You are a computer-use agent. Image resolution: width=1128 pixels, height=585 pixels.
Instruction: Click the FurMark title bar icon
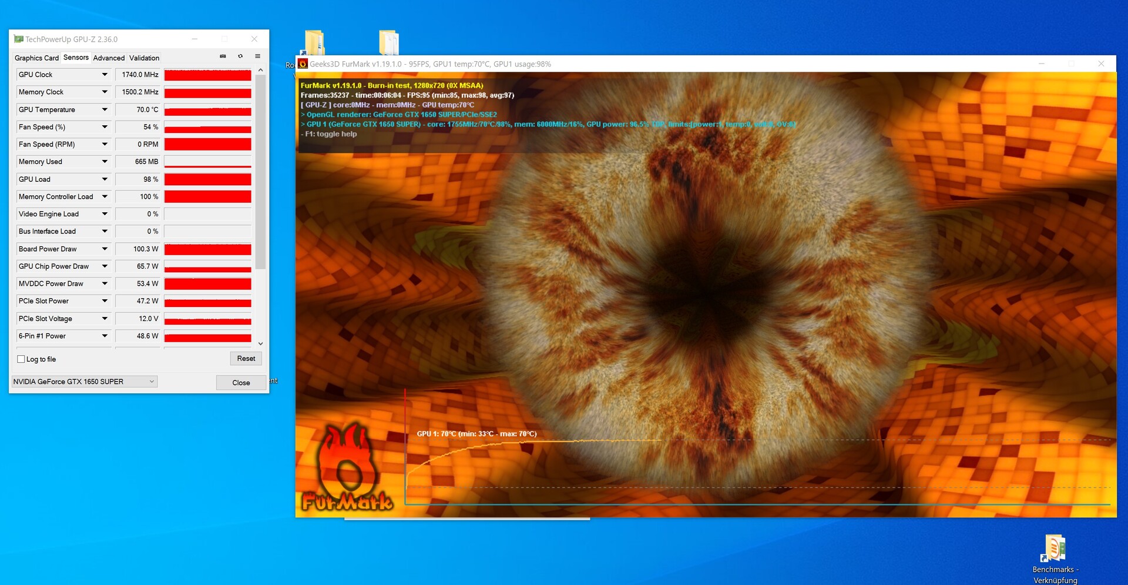coord(303,63)
